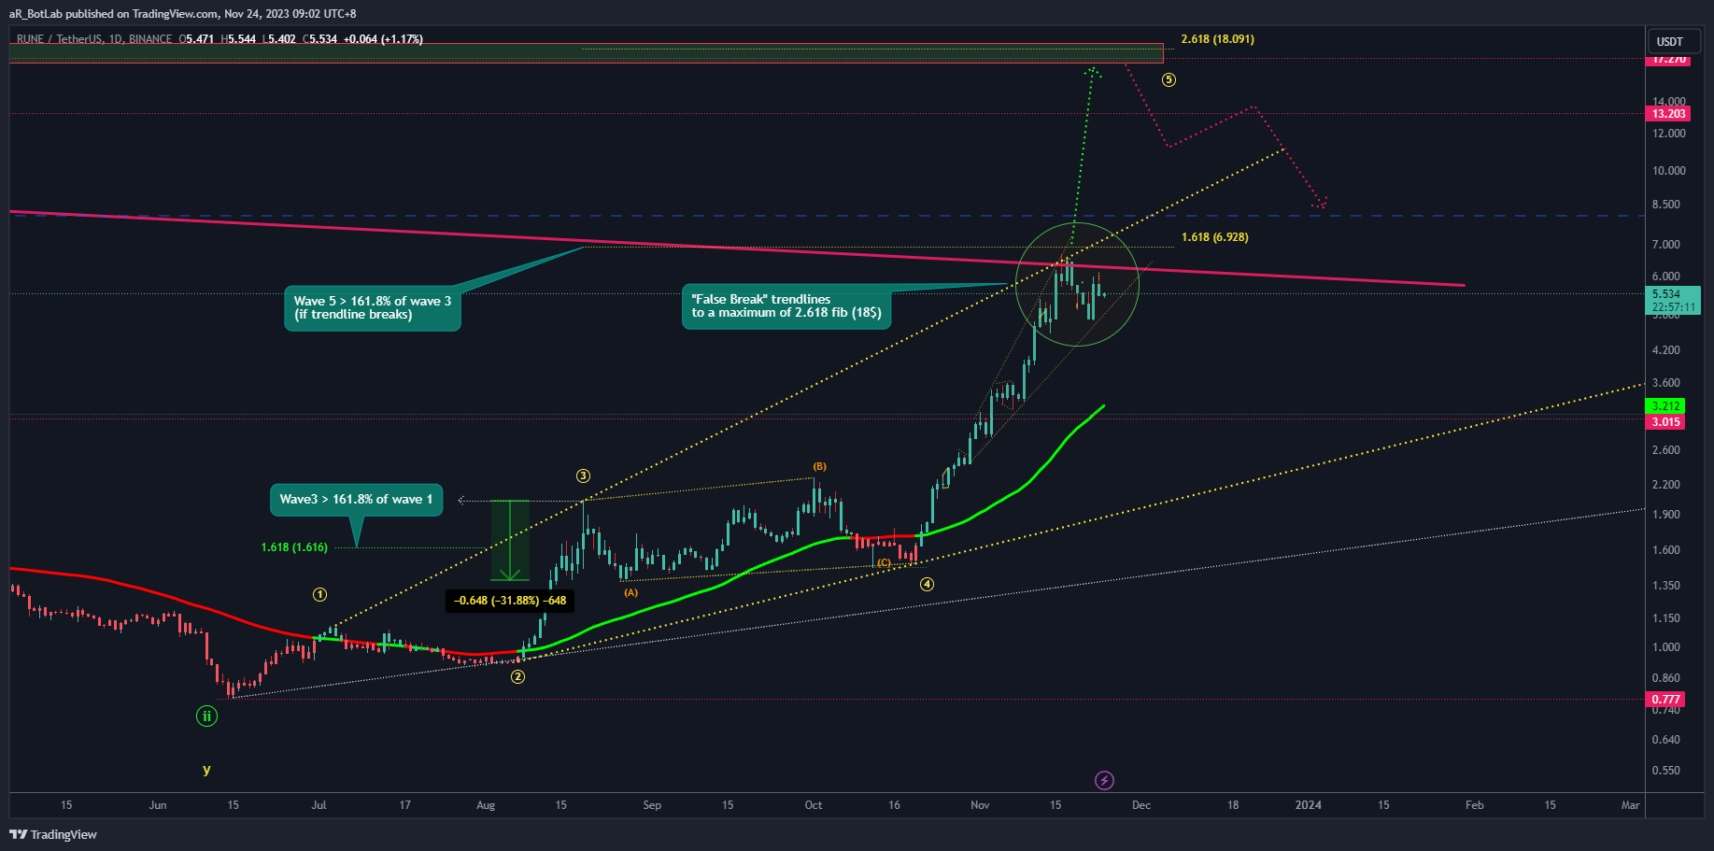1714x851 pixels.
Task: Click the red 3.015 price tag
Action: [1666, 422]
